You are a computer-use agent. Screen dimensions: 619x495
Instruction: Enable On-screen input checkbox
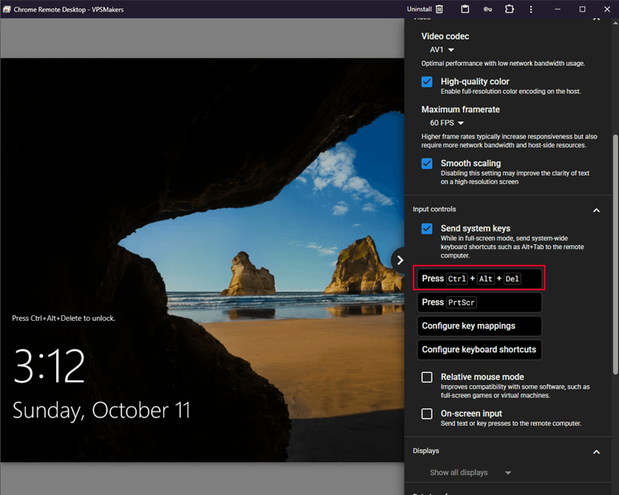[x=427, y=413]
